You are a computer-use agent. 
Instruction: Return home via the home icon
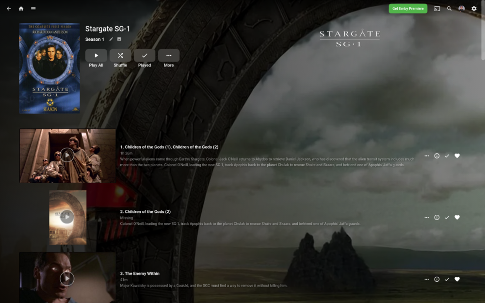coord(20,8)
